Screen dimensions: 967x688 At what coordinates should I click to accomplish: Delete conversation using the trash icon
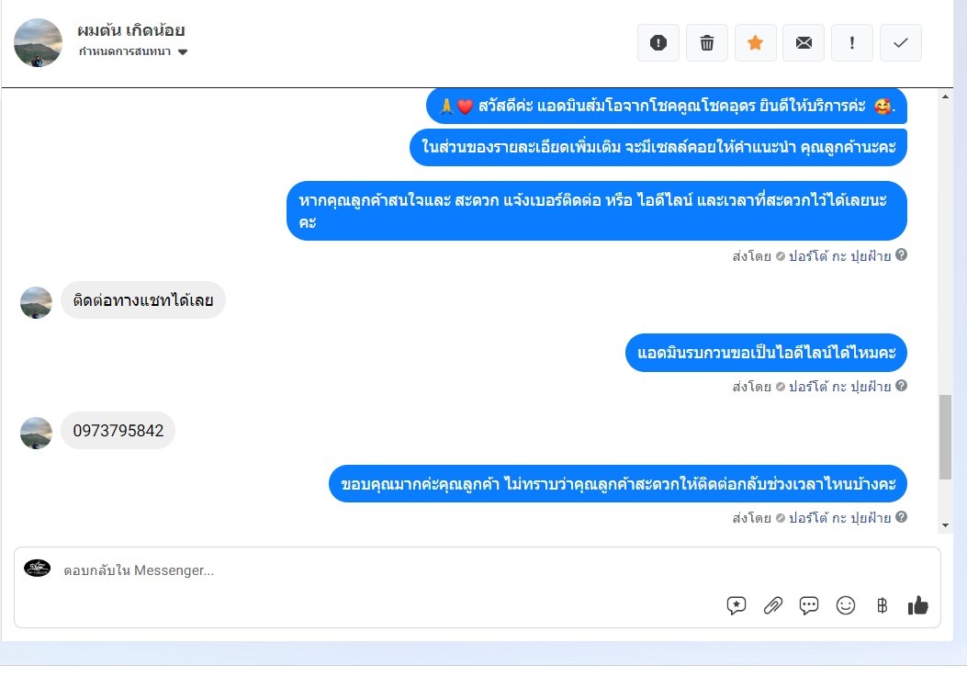(707, 42)
